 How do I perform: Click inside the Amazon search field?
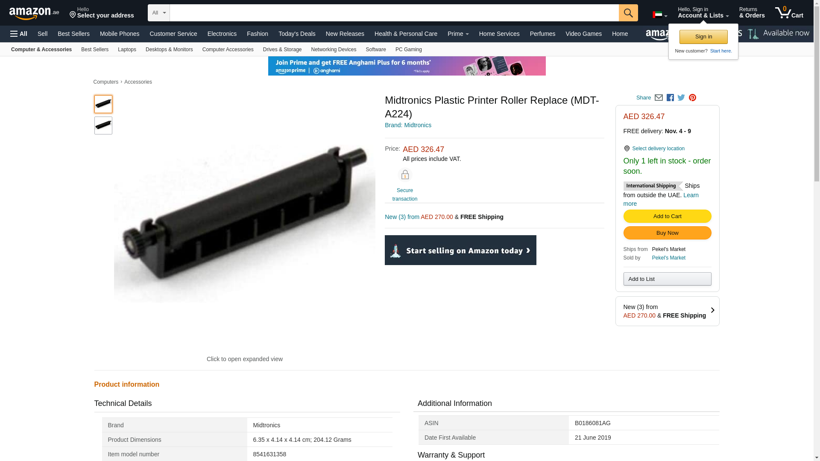(394, 13)
